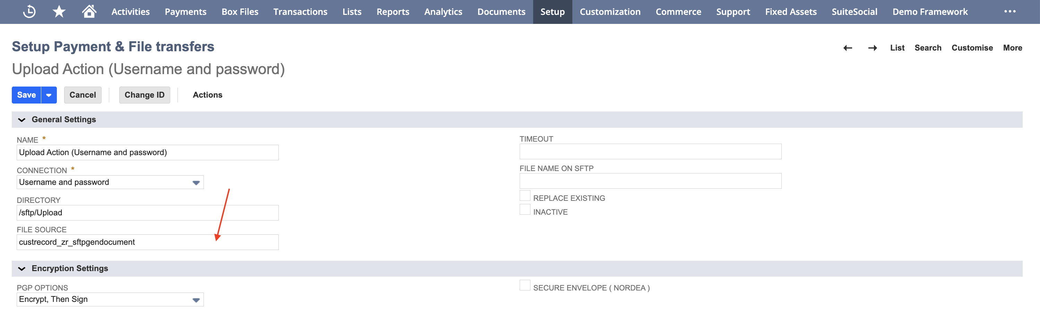Focus the File Source input field
1040x313 pixels.
coord(147,242)
